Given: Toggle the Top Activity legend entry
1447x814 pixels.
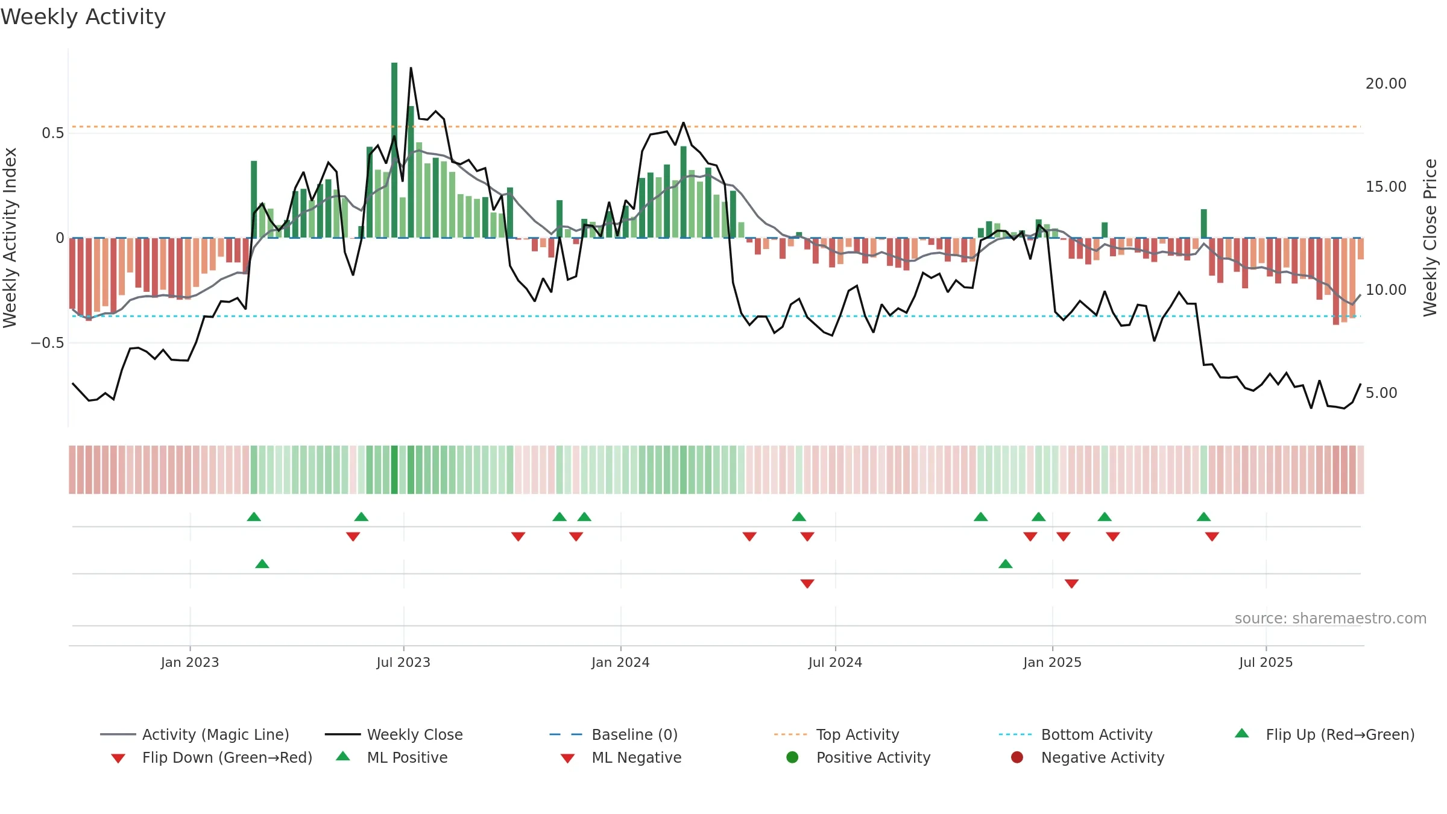Looking at the screenshot, I should tap(837, 734).
